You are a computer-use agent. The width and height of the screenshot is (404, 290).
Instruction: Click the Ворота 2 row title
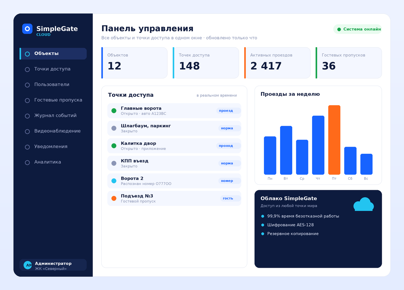click(132, 178)
